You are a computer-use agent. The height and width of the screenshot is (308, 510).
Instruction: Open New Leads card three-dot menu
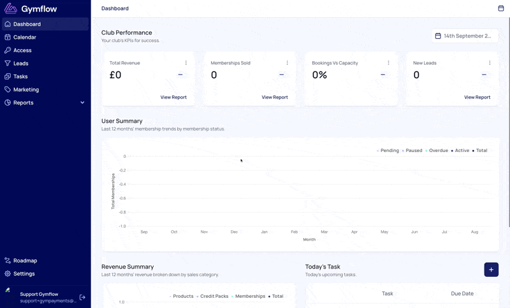click(490, 62)
